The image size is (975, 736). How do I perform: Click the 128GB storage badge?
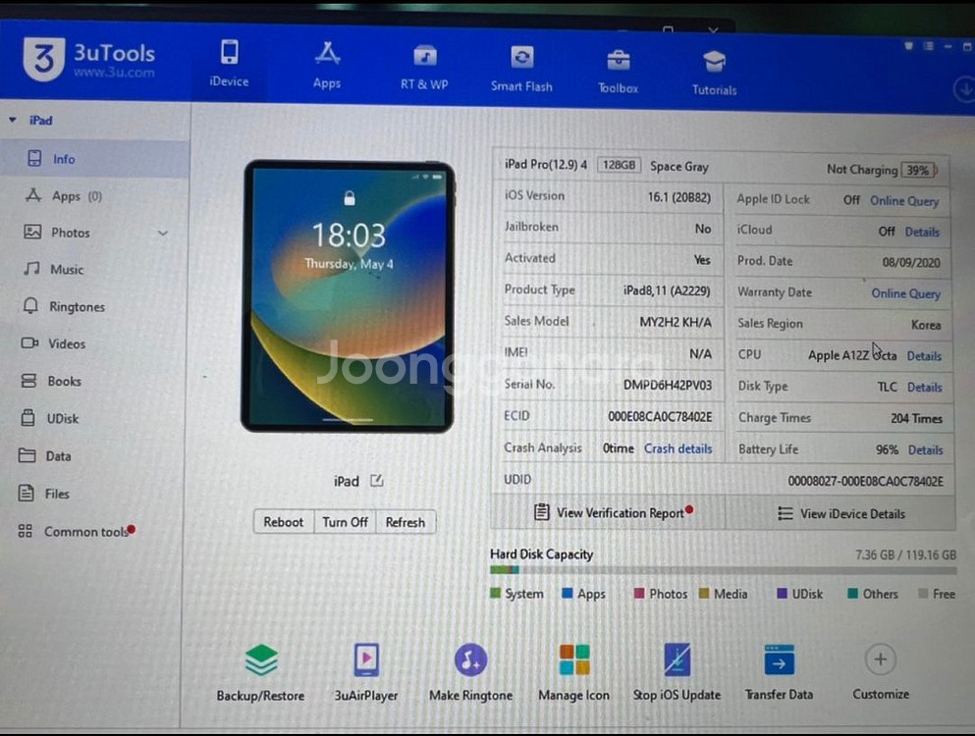pos(619,165)
